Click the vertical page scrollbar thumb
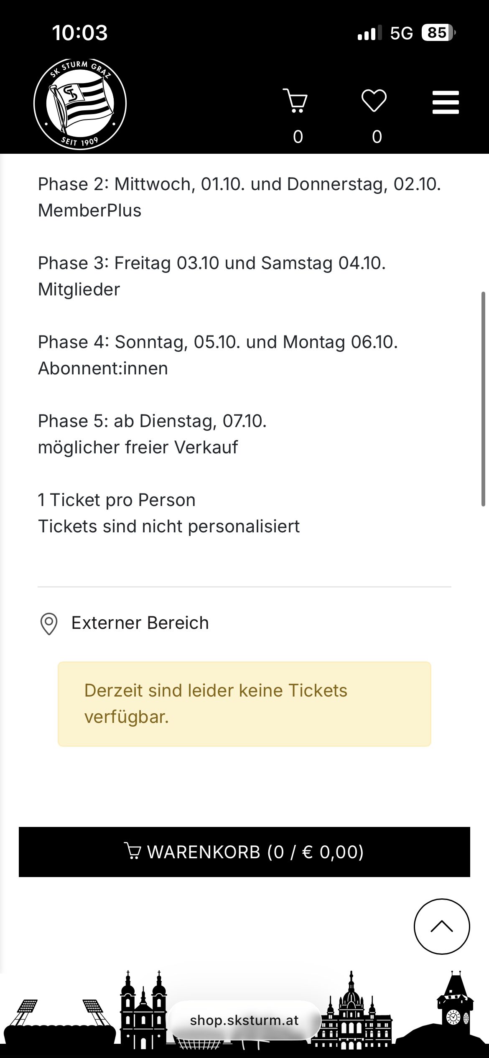This screenshot has width=489, height=1058. point(483,399)
